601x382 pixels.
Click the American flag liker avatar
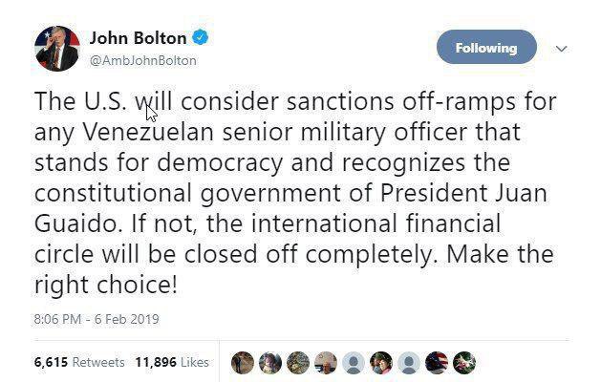437,363
